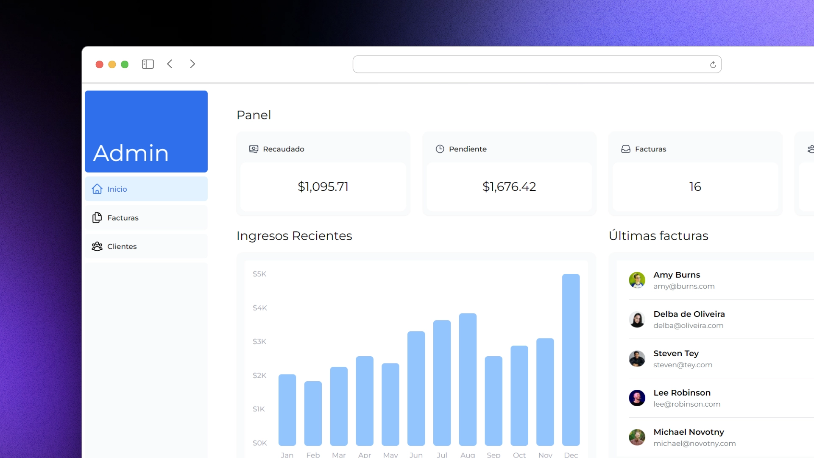The image size is (814, 458).
Task: Click the browser address bar
Action: 537,64
